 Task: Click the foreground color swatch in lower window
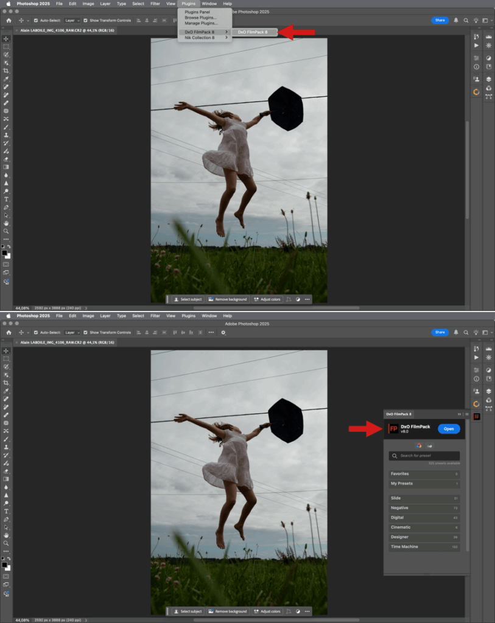coord(5,565)
